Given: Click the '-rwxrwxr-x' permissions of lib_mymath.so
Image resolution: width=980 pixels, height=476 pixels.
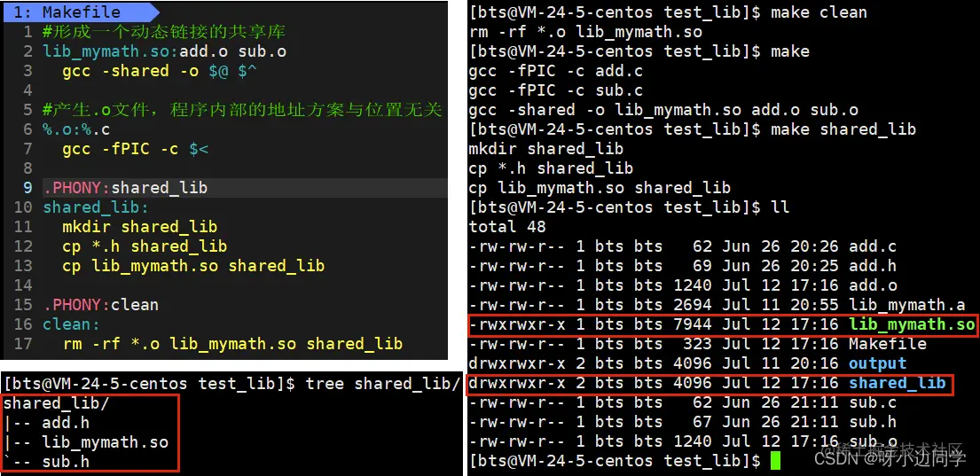Looking at the screenshot, I should (x=517, y=324).
